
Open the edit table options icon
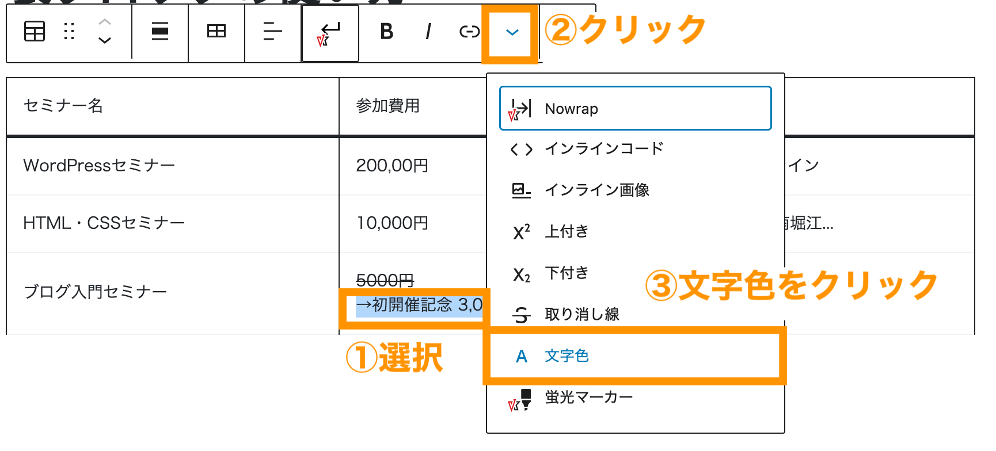pos(216,32)
